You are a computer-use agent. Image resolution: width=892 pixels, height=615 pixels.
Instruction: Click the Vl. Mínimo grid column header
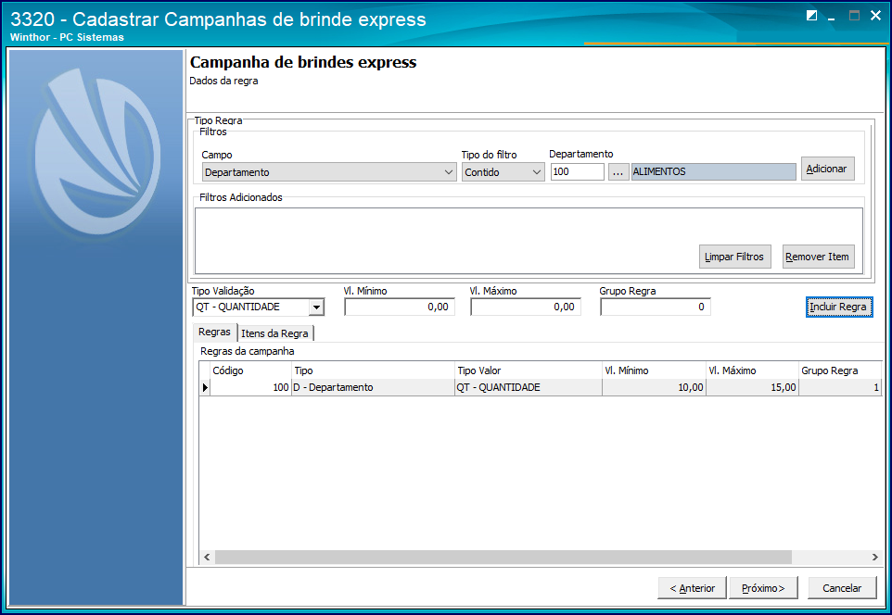654,370
